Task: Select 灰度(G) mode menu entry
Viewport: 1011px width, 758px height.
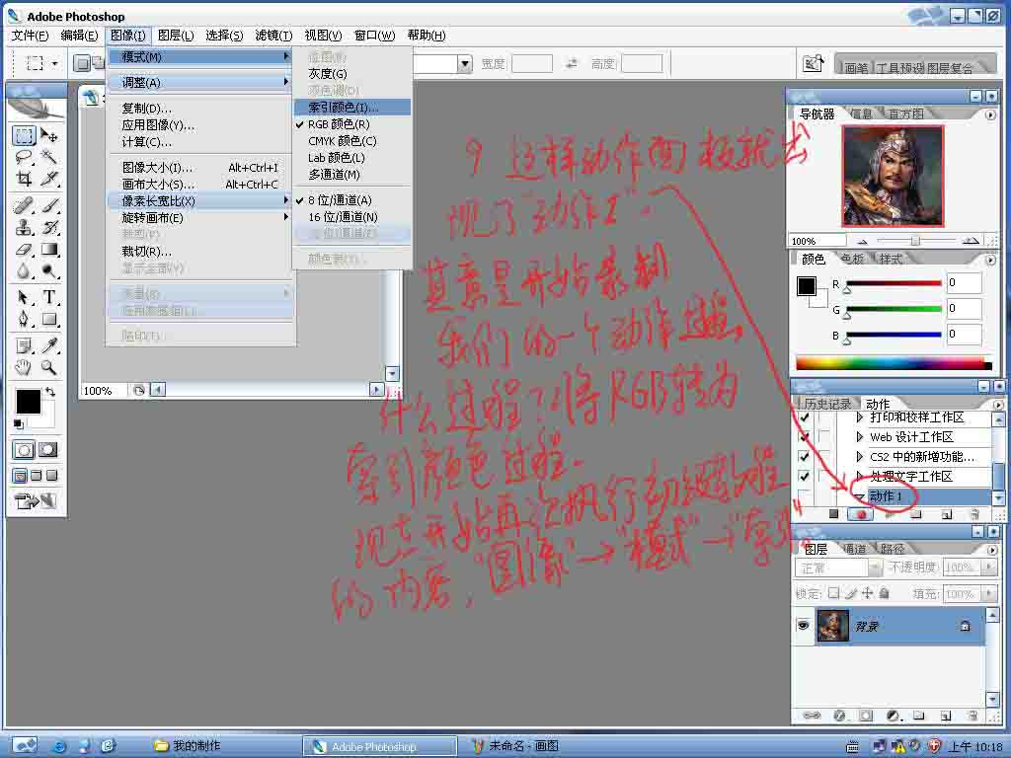Action: point(327,74)
